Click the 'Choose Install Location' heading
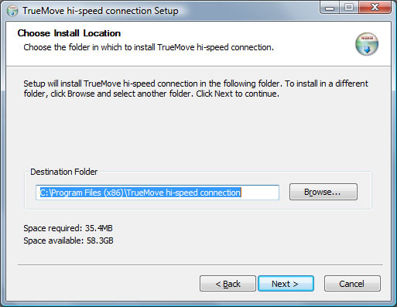This screenshot has height=307, width=397. pyautogui.click(x=69, y=33)
